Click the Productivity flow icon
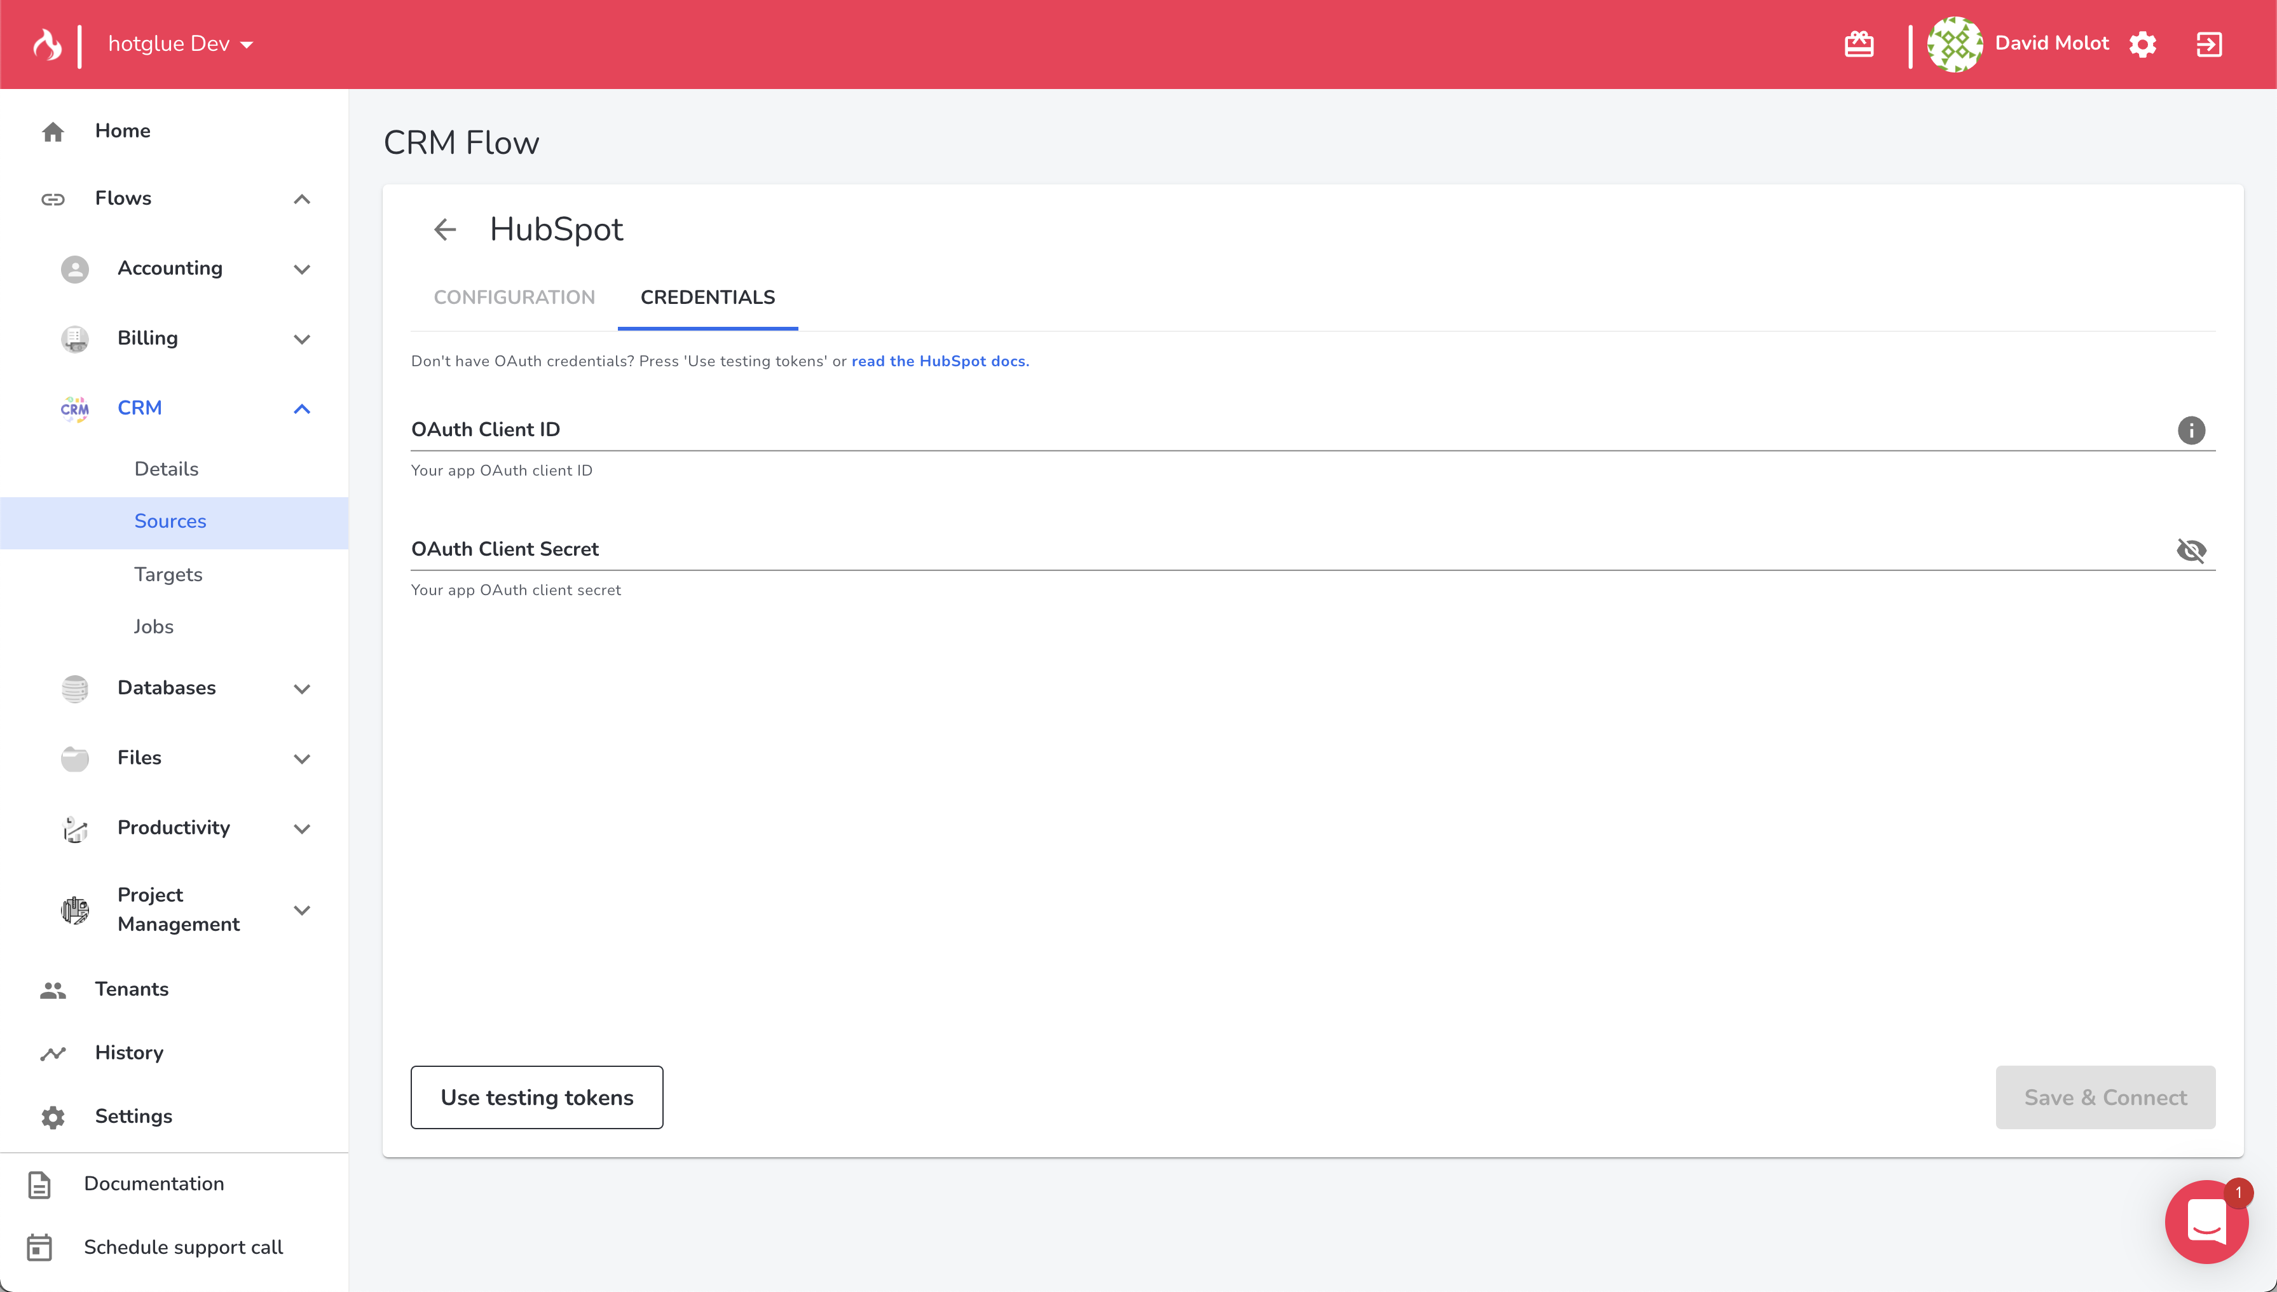The height and width of the screenshot is (1292, 2277). tap(74, 828)
